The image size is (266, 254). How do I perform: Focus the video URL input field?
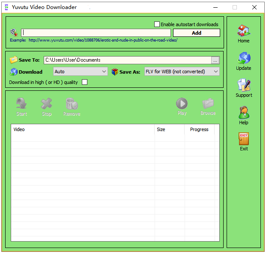pyautogui.click(x=96, y=33)
